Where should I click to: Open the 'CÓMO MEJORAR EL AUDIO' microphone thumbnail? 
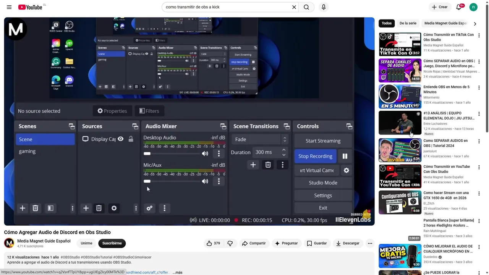pos(400,256)
